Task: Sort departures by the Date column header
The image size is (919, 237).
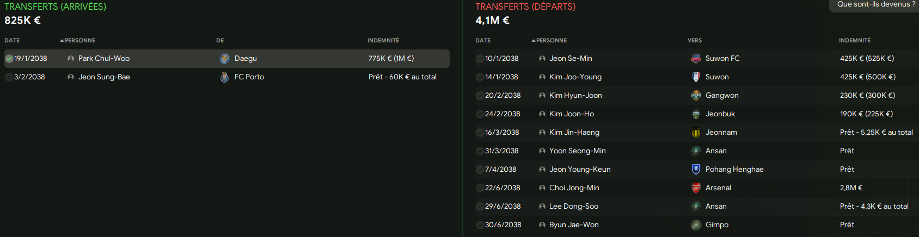Action: point(483,41)
